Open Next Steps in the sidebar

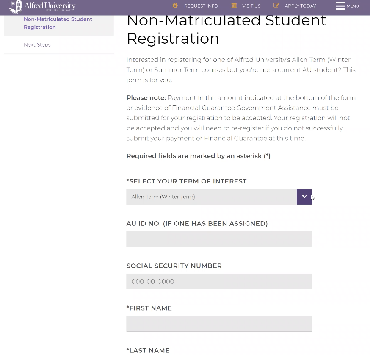point(37,45)
